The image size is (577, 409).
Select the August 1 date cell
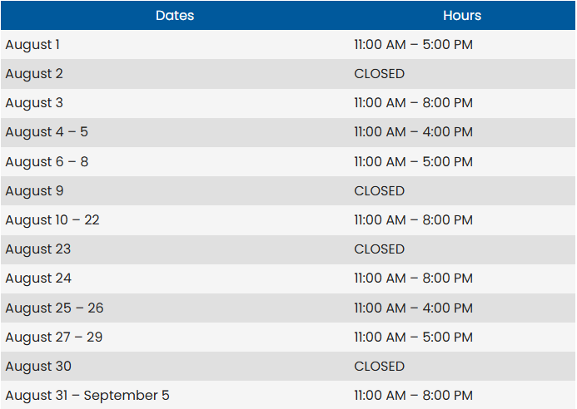coord(32,45)
